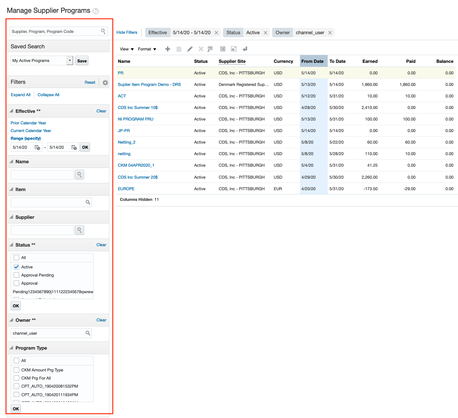The width and height of the screenshot is (458, 418).
Task: Select the Edit pencil icon
Action: coord(190,49)
